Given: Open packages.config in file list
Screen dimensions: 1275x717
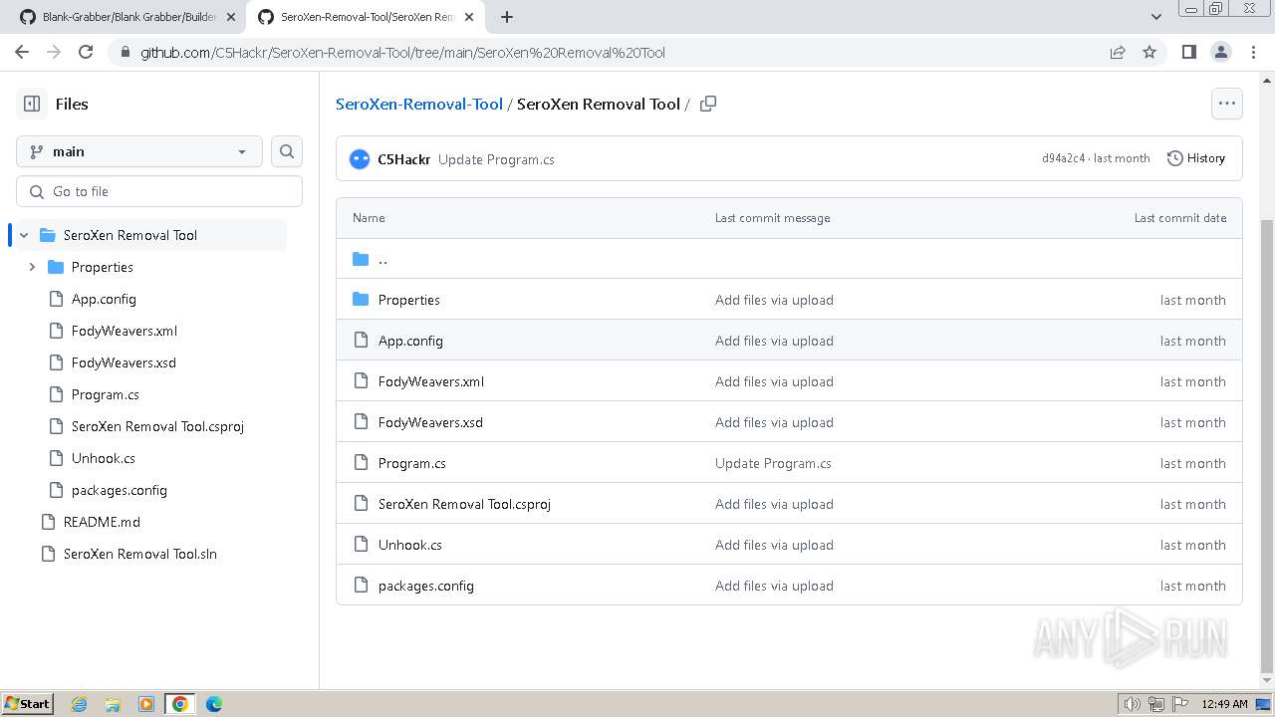Looking at the screenshot, I should (x=426, y=586).
